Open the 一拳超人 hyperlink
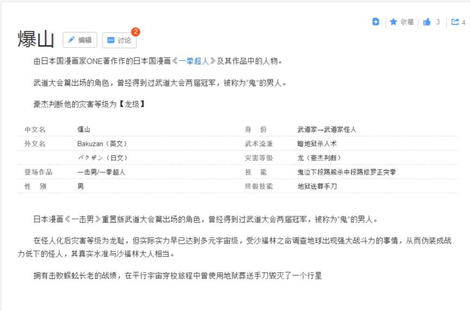470x311 pixels. [x=194, y=61]
